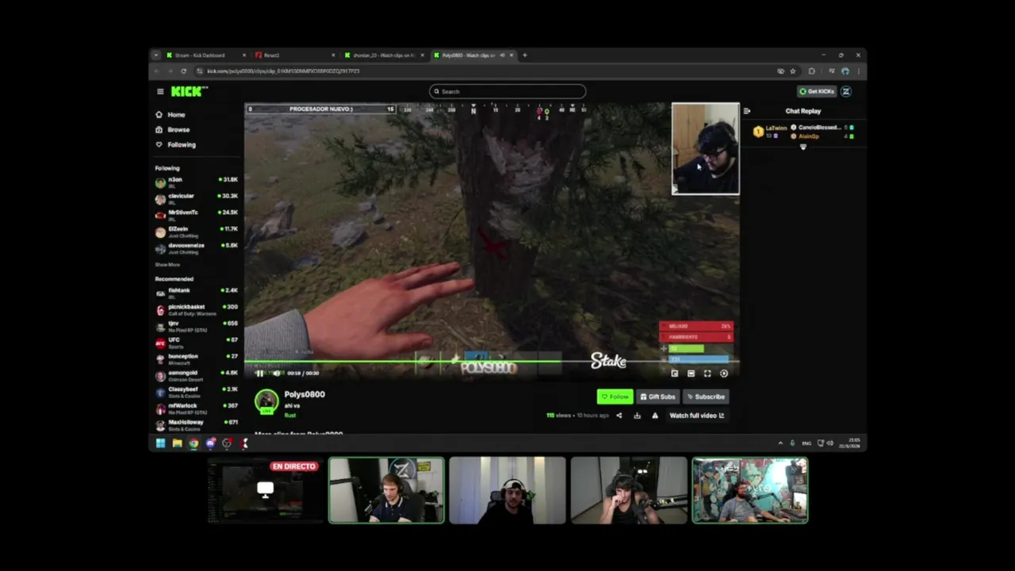Expand Show More in Following list

click(x=167, y=265)
